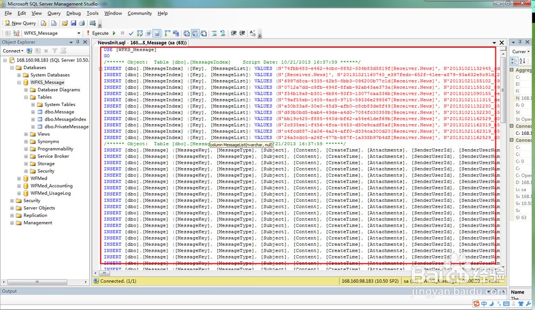
Task: Open Object Explorer window position menu arrow
Action: click(71, 42)
